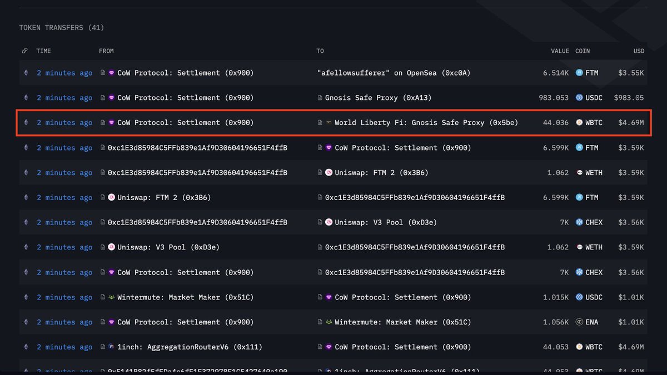Click the 44.053 value in the 1inch sender row
Image resolution: width=667 pixels, height=375 pixels.
click(x=556, y=347)
